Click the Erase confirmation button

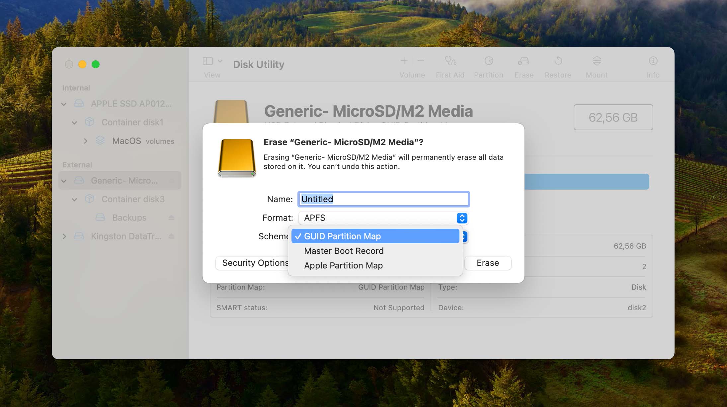click(488, 263)
